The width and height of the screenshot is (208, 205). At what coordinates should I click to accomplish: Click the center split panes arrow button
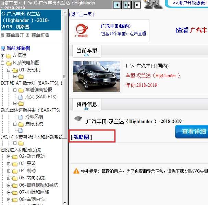tap(127, 5)
